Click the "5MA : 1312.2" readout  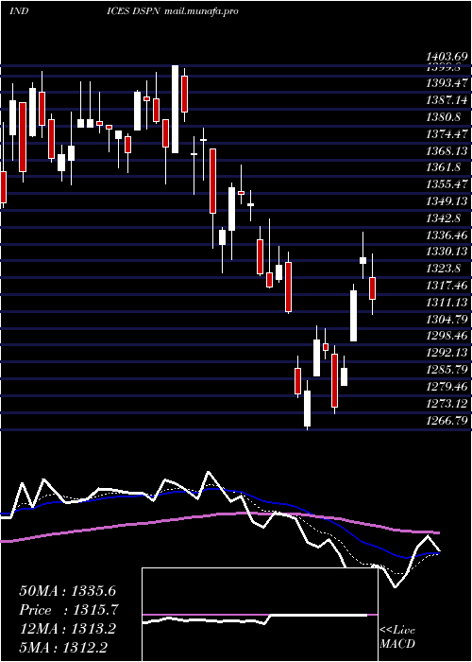[x=63, y=647]
